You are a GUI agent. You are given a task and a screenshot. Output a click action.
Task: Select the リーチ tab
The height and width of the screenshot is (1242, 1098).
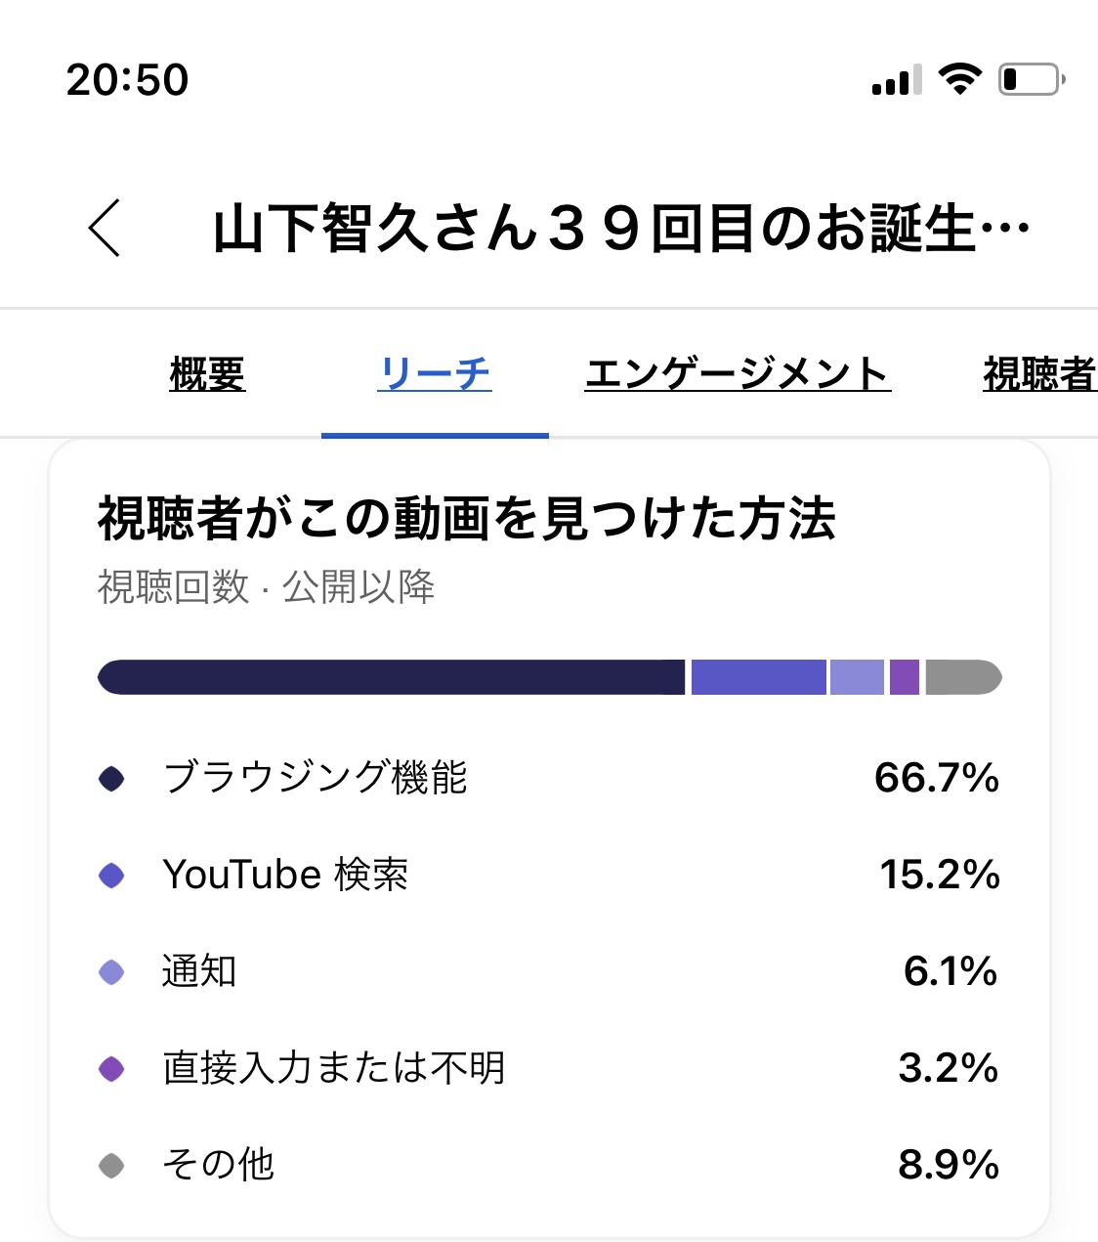(435, 374)
